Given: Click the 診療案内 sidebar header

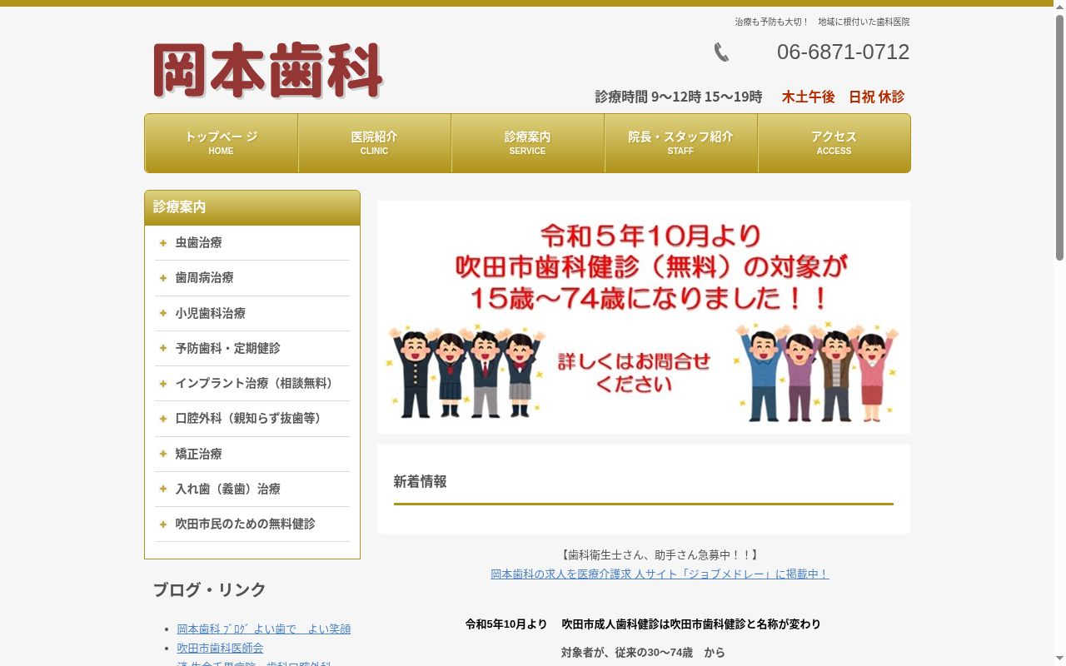Looking at the screenshot, I should pyautogui.click(x=252, y=207).
